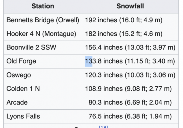Image resolution: width=183 pixels, height=128 pixels.
Task: Click the Snowfall column header
Action: 130,6
